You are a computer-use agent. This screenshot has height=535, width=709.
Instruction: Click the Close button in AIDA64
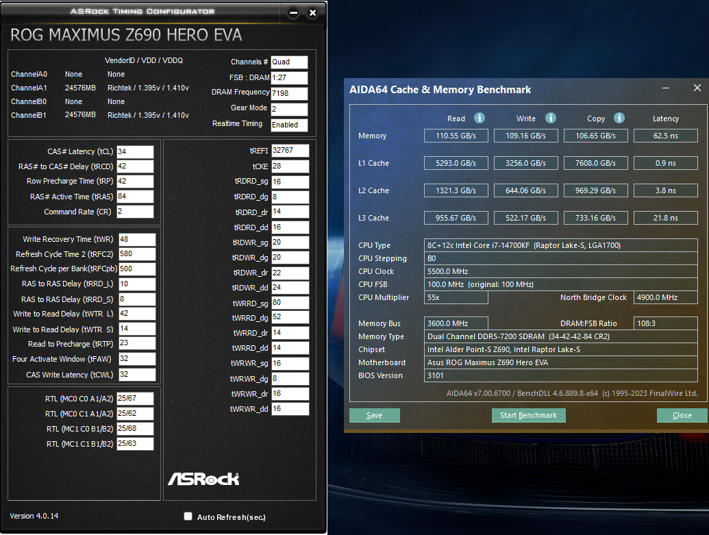point(682,415)
